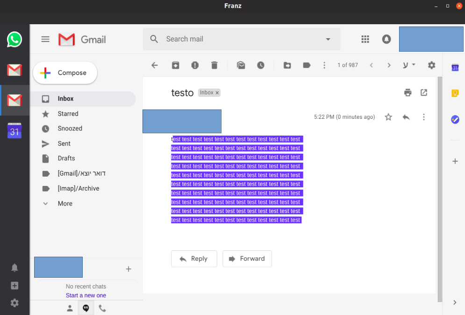The height and width of the screenshot is (315, 465).
Task: Open input tools language dropdown
Action: [409, 65]
